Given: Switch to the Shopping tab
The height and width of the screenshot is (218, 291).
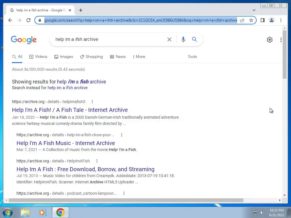Looking at the screenshot, I should [91, 56].
